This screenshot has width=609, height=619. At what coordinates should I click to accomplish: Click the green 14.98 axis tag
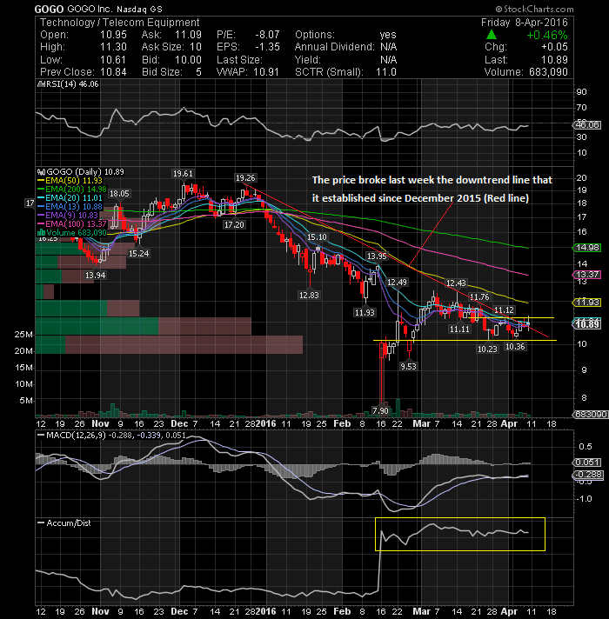[x=587, y=248]
